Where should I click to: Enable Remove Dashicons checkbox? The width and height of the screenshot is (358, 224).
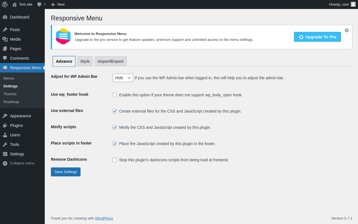[x=115, y=160]
